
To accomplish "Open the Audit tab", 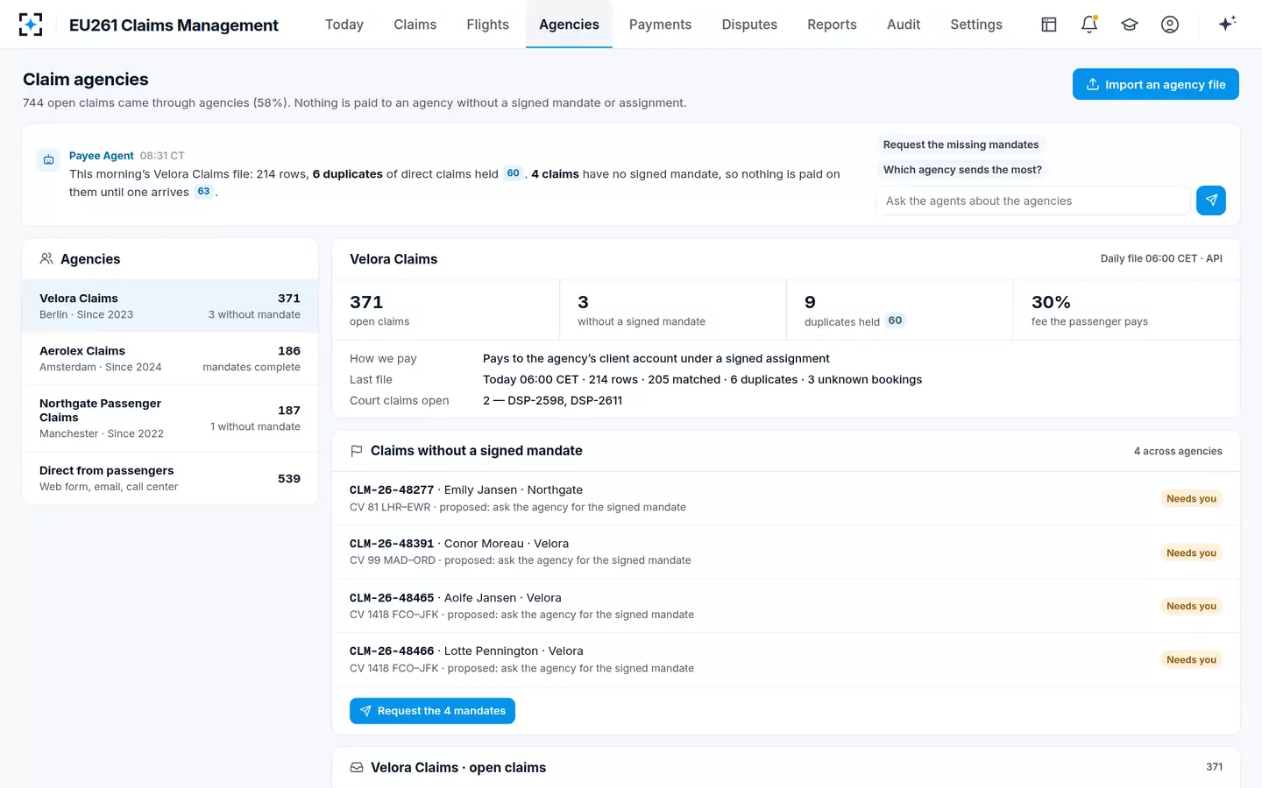I will coord(904,25).
